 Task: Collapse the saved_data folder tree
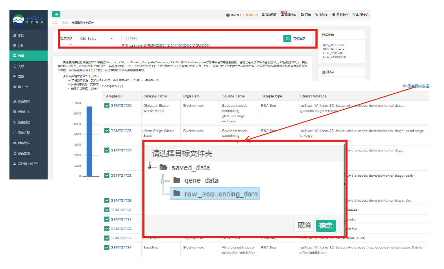[x=152, y=167]
